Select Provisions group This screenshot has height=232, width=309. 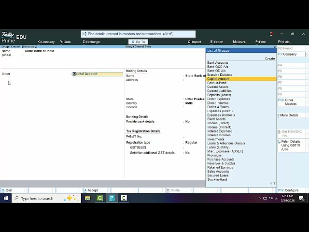tap(241, 156)
